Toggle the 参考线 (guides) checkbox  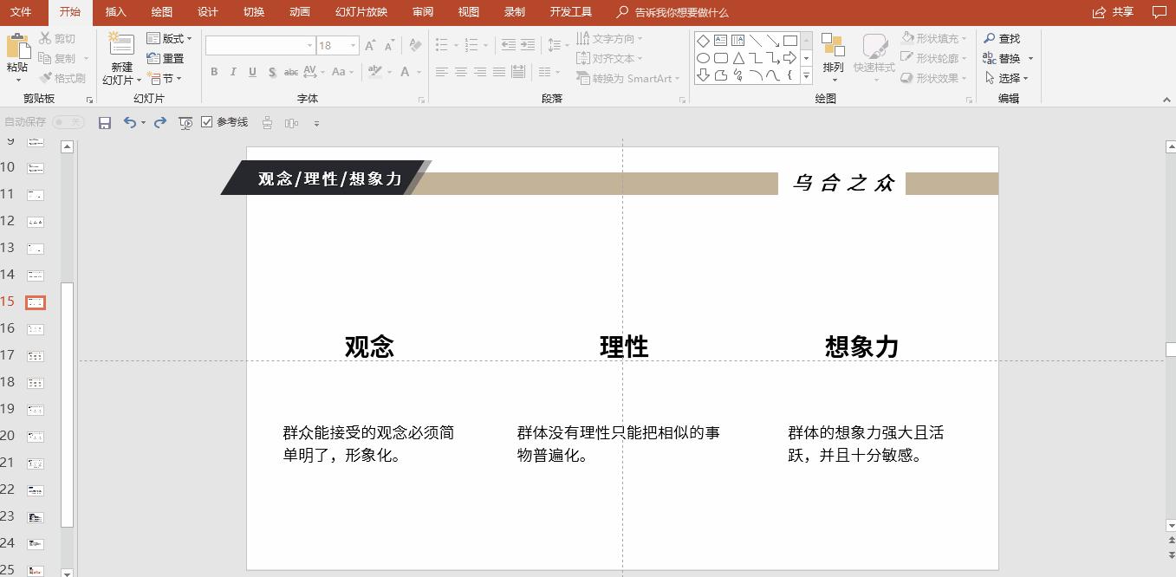point(205,121)
